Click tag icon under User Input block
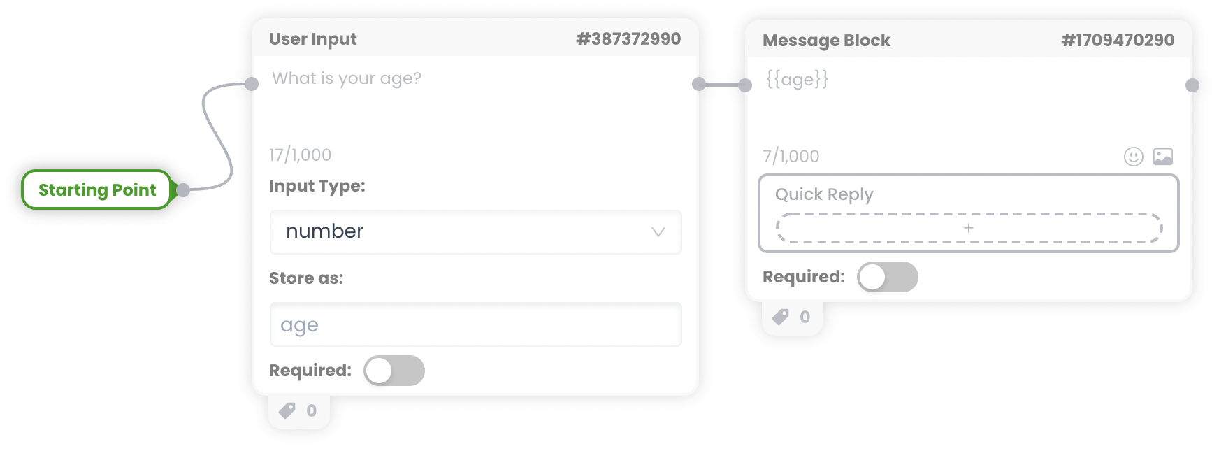This screenshot has width=1212, height=458. pos(287,410)
